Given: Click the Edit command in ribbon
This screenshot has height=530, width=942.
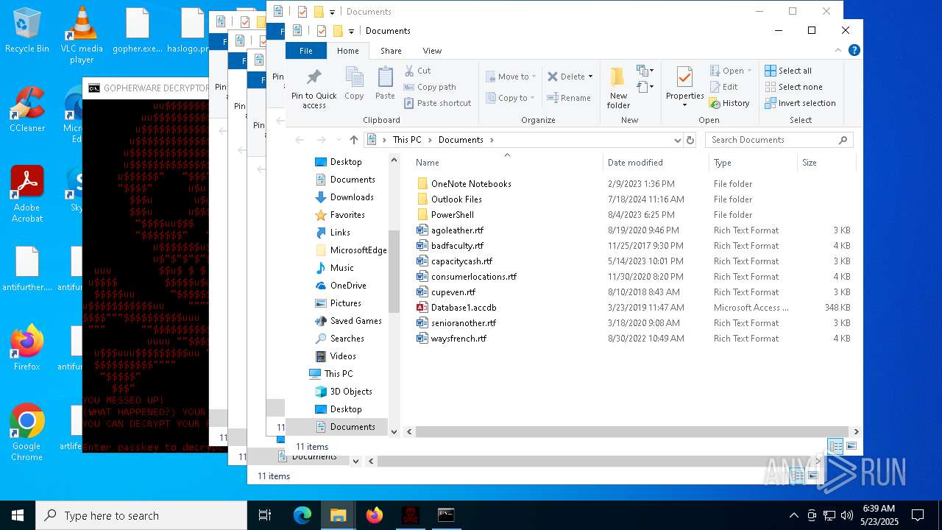Looking at the screenshot, I should click(723, 87).
